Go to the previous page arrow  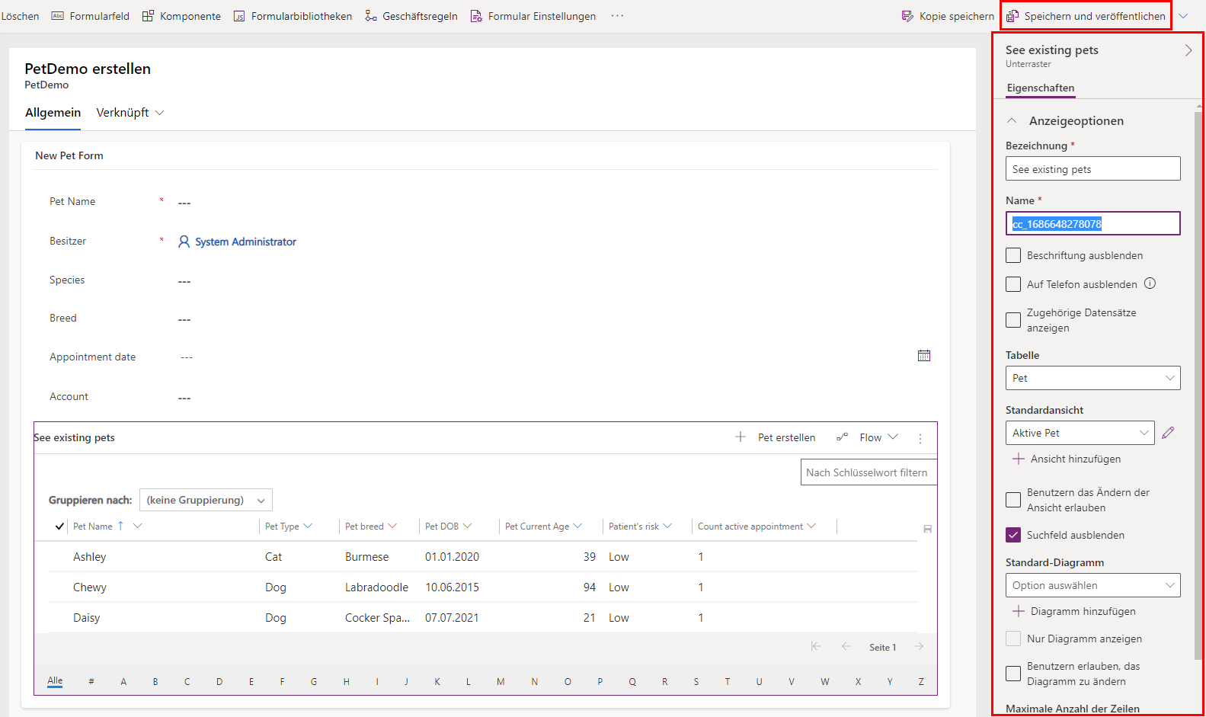tap(846, 646)
